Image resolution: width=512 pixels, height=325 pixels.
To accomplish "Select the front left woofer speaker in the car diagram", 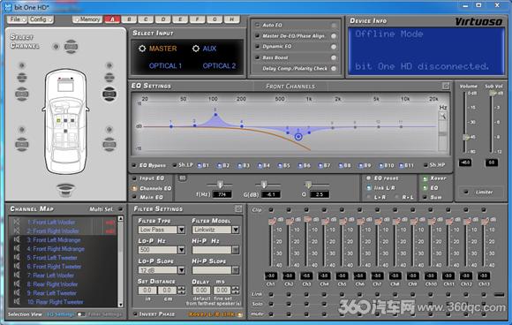I will pos(22,94).
